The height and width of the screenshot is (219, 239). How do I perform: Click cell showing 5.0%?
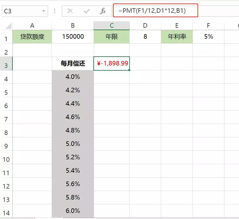point(73,144)
